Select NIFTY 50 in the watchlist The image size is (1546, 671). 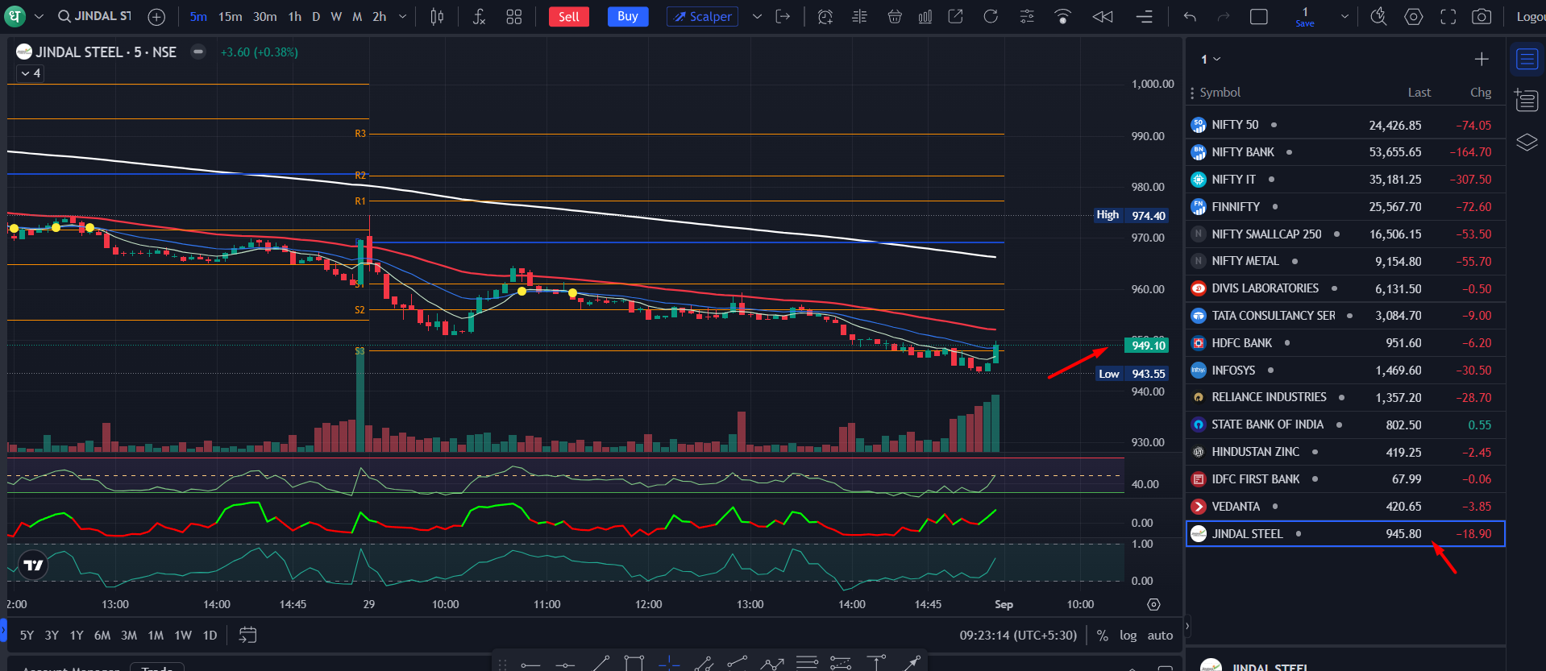point(1345,125)
